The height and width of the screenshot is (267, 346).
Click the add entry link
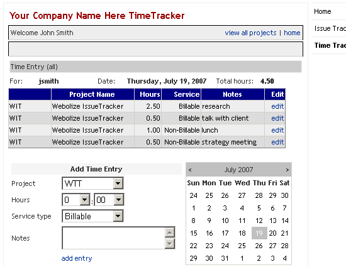point(77,258)
